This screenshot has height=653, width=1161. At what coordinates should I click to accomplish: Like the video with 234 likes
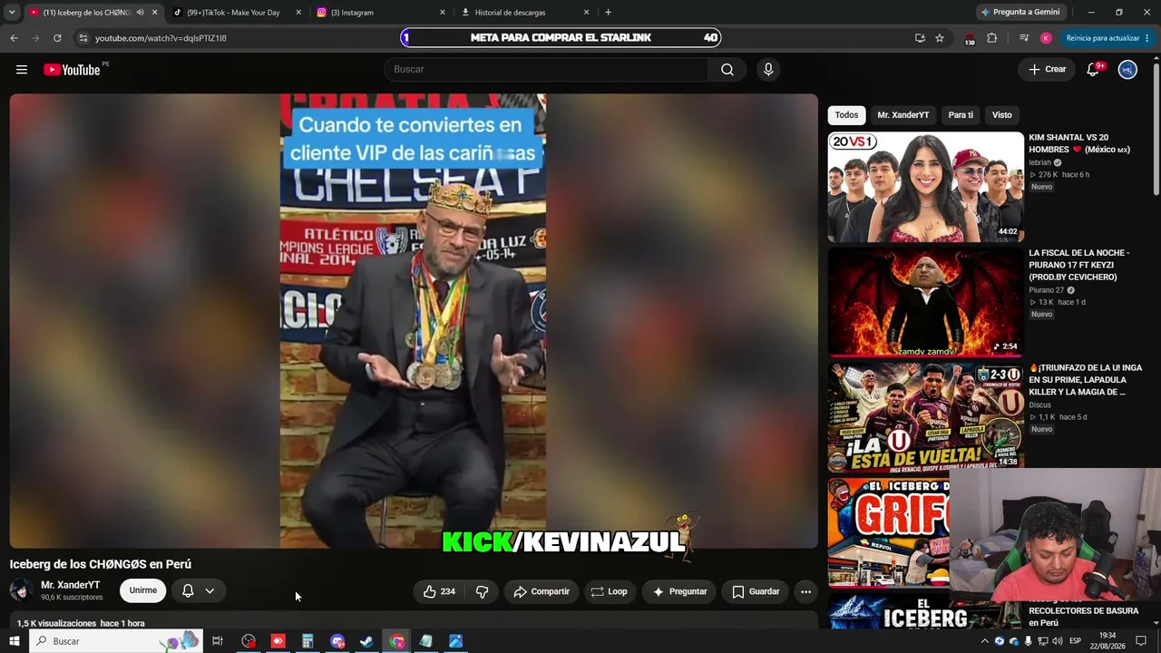coord(439,591)
